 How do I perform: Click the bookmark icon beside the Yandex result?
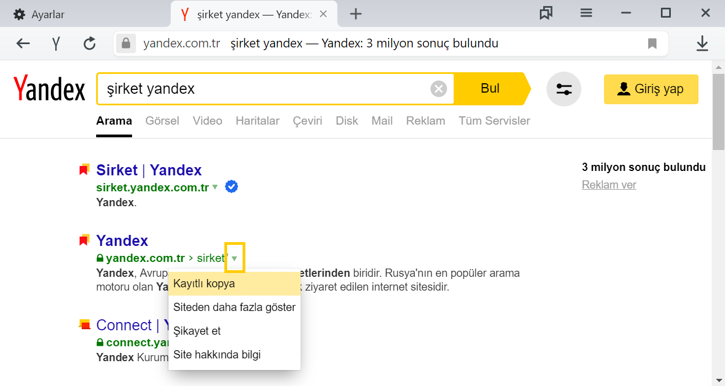(x=84, y=240)
